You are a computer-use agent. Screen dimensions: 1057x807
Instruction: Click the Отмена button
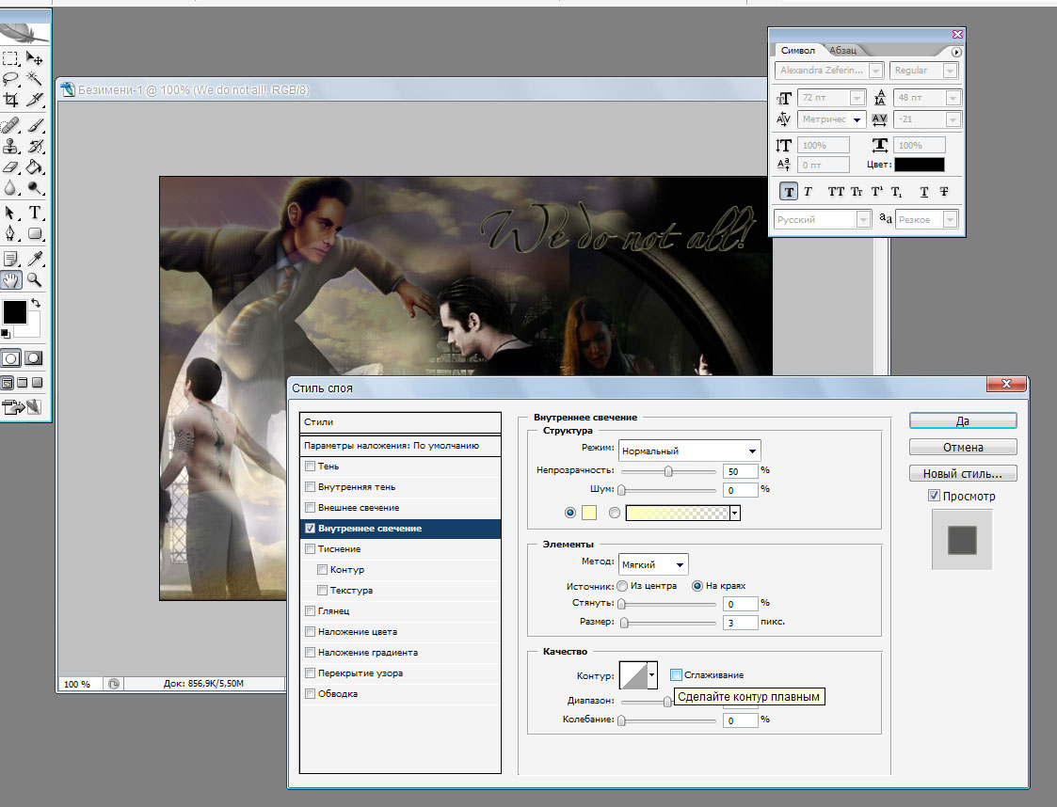[963, 447]
